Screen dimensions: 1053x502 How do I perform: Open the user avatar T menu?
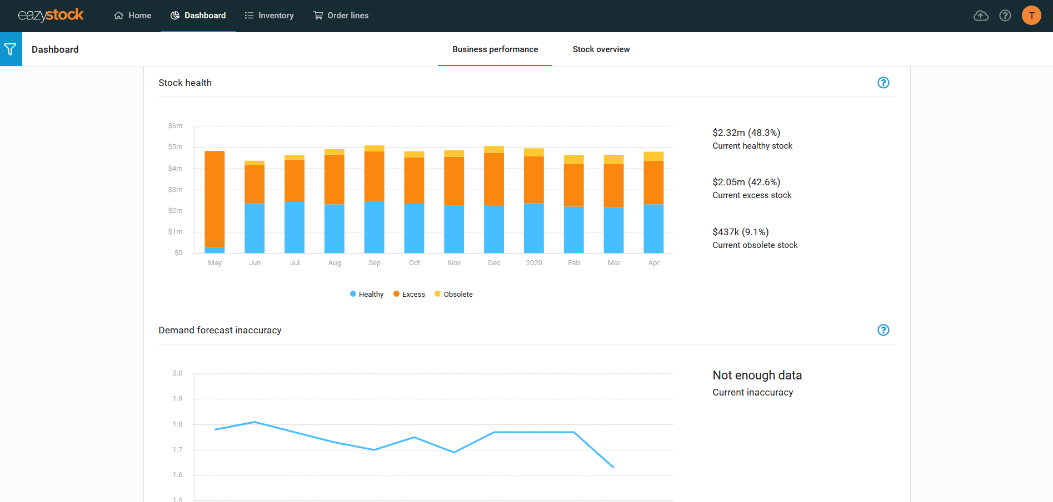point(1031,16)
